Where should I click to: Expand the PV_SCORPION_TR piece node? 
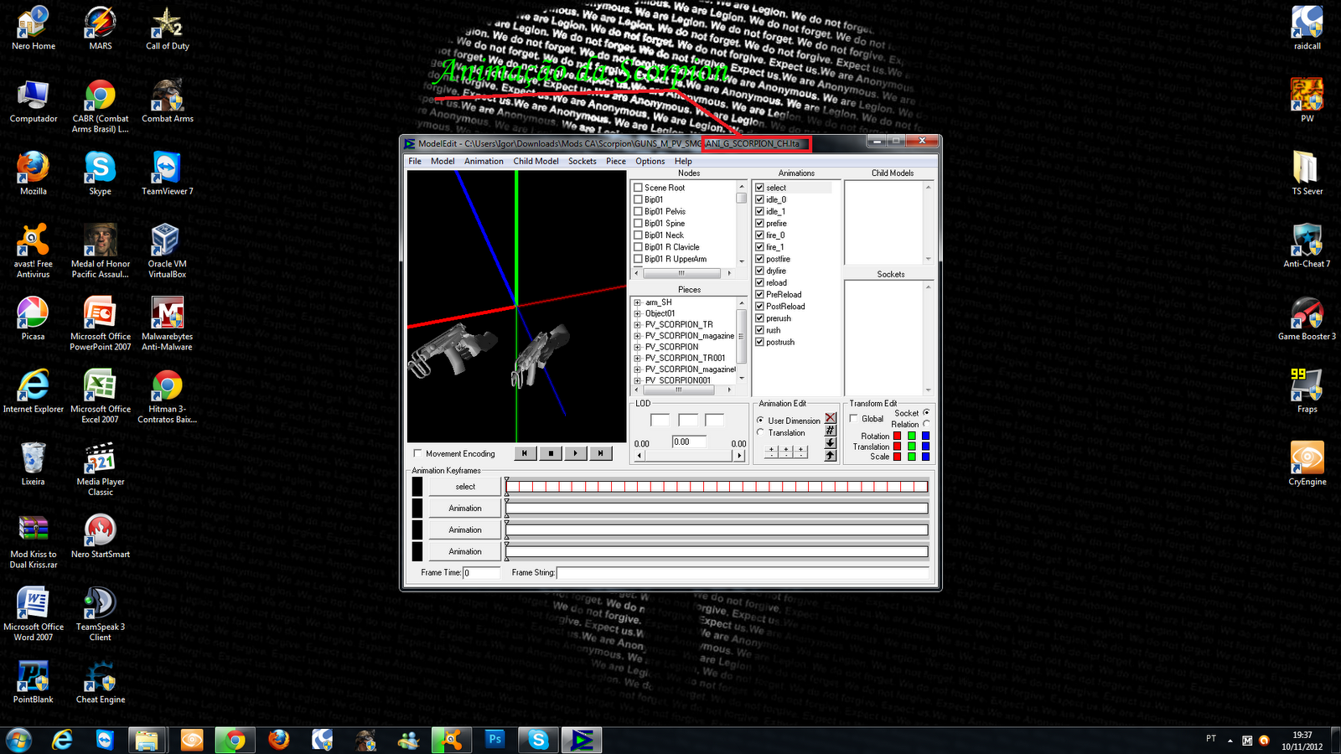coord(638,324)
